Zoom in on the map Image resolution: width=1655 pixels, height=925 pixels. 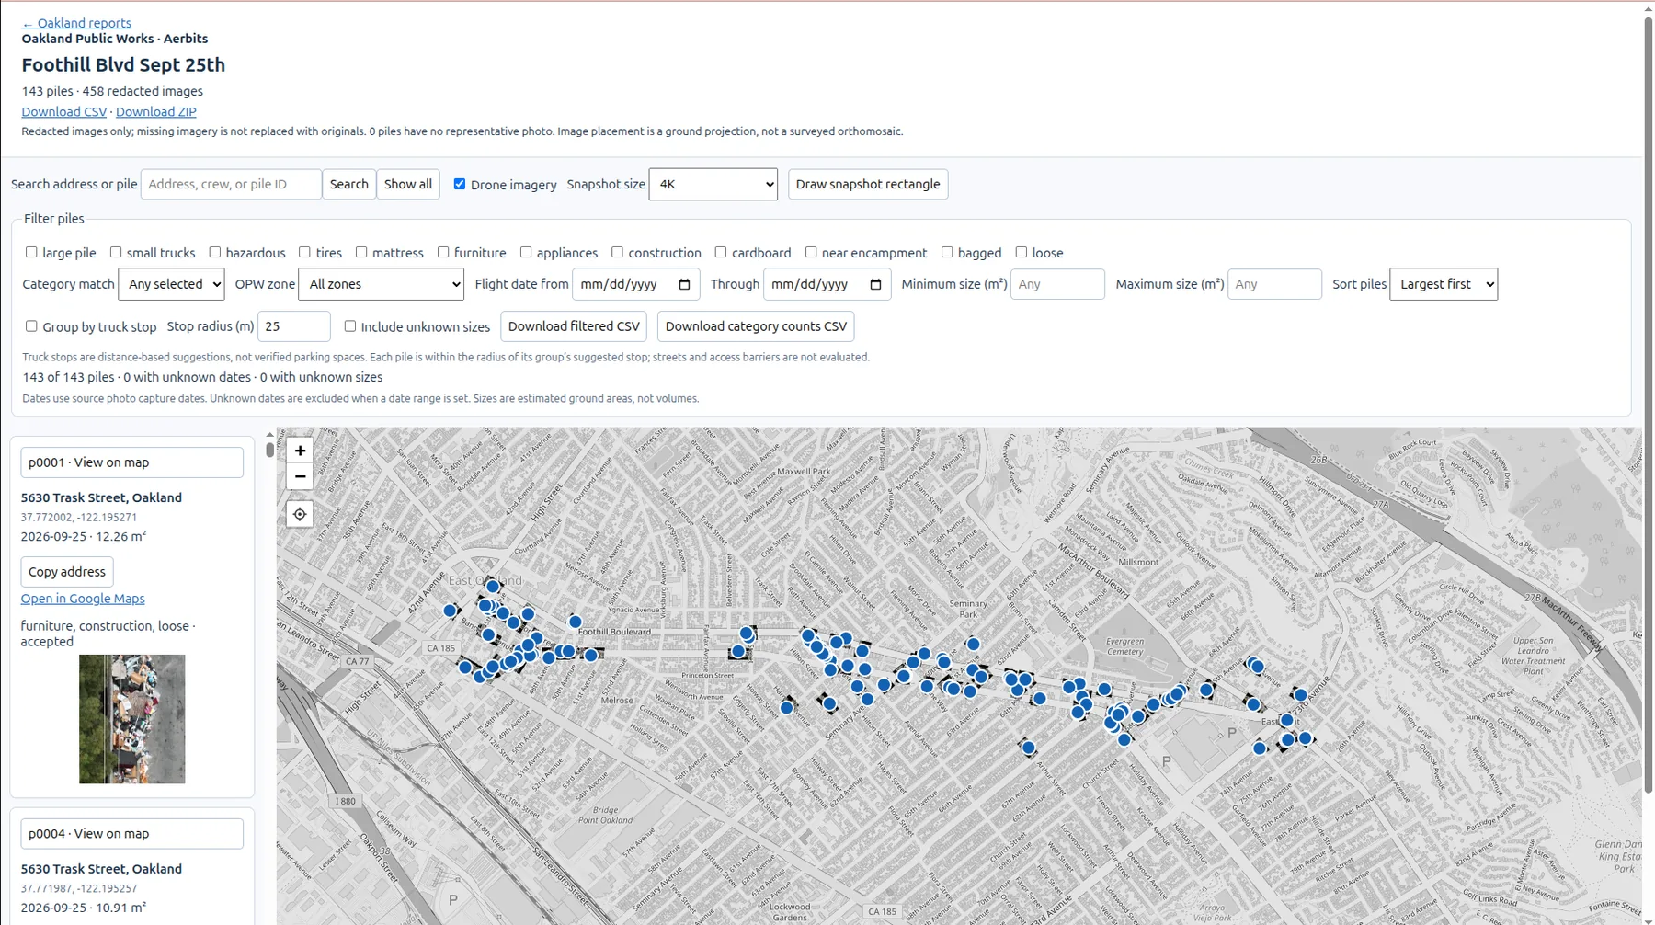[300, 451]
